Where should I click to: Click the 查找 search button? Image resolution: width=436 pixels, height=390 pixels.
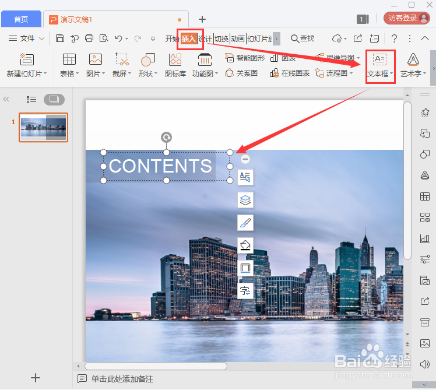(303, 38)
